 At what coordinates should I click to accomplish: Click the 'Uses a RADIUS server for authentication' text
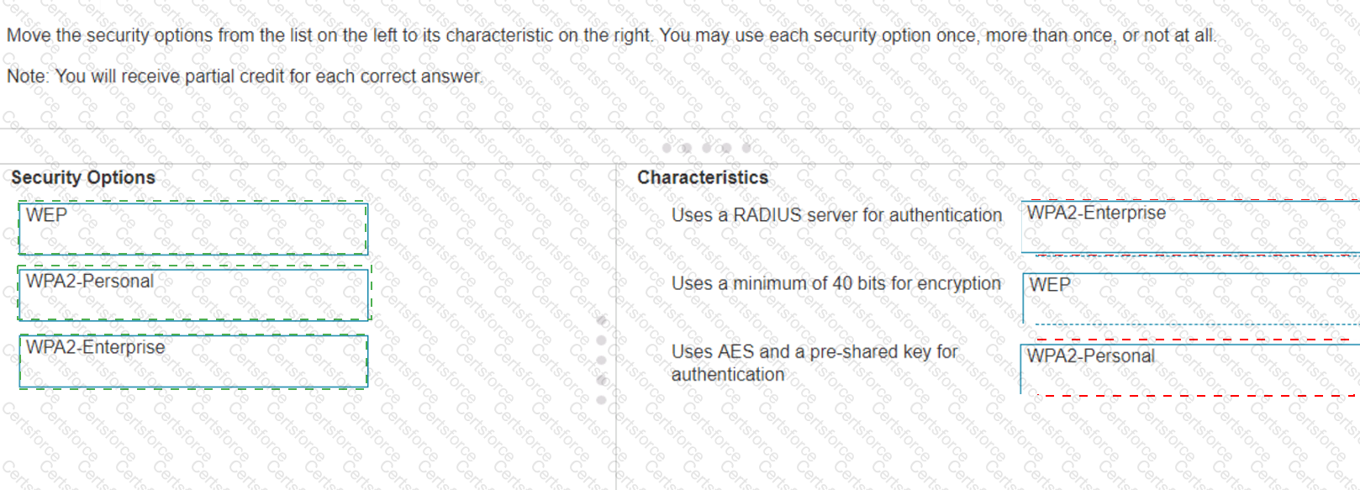tap(836, 215)
